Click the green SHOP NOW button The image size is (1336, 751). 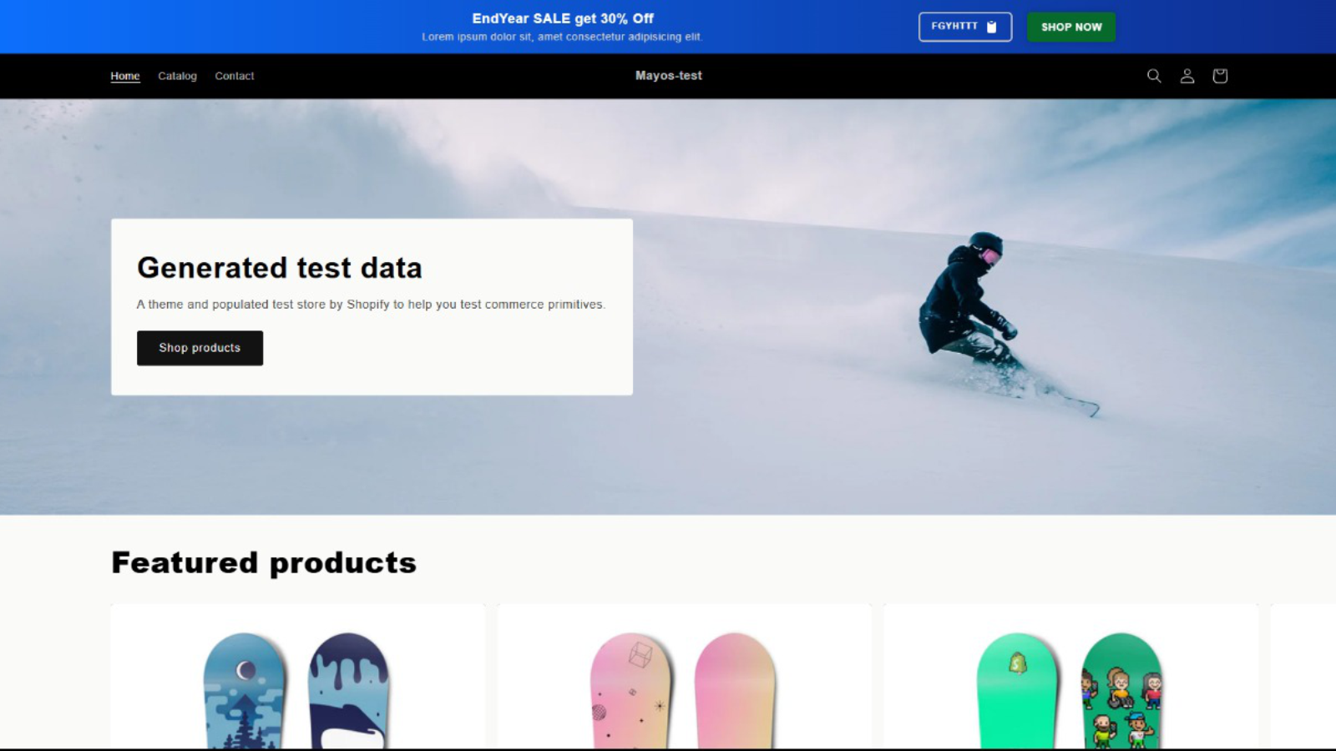click(x=1071, y=27)
